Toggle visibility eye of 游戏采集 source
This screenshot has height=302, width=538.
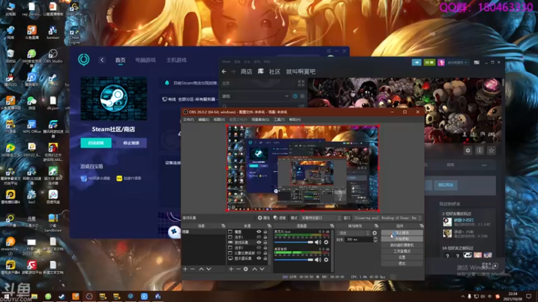[x=259, y=242]
